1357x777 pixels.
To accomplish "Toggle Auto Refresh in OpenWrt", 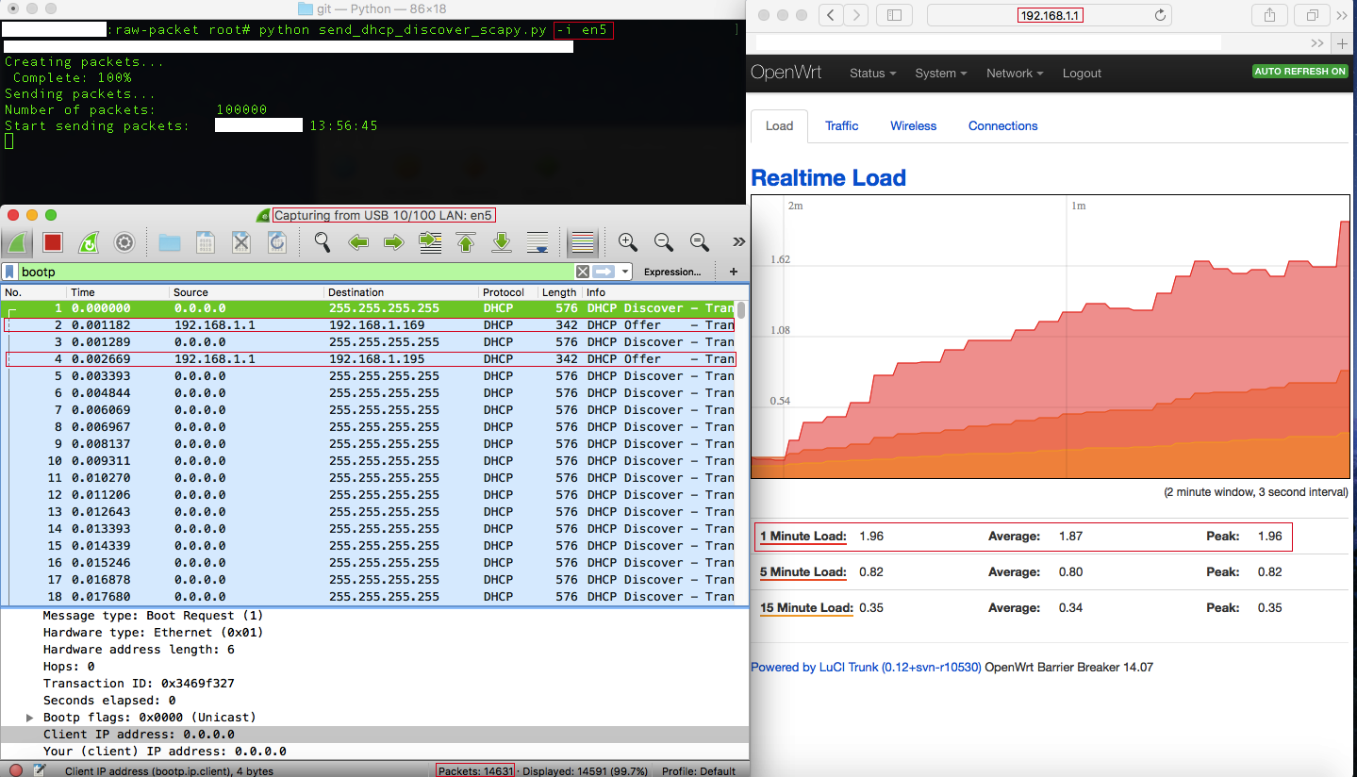I will (1299, 71).
